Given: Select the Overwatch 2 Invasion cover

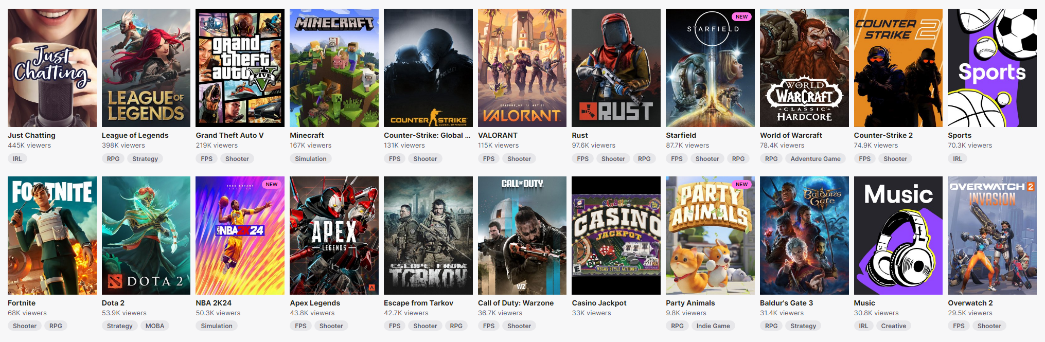Looking at the screenshot, I should (992, 236).
